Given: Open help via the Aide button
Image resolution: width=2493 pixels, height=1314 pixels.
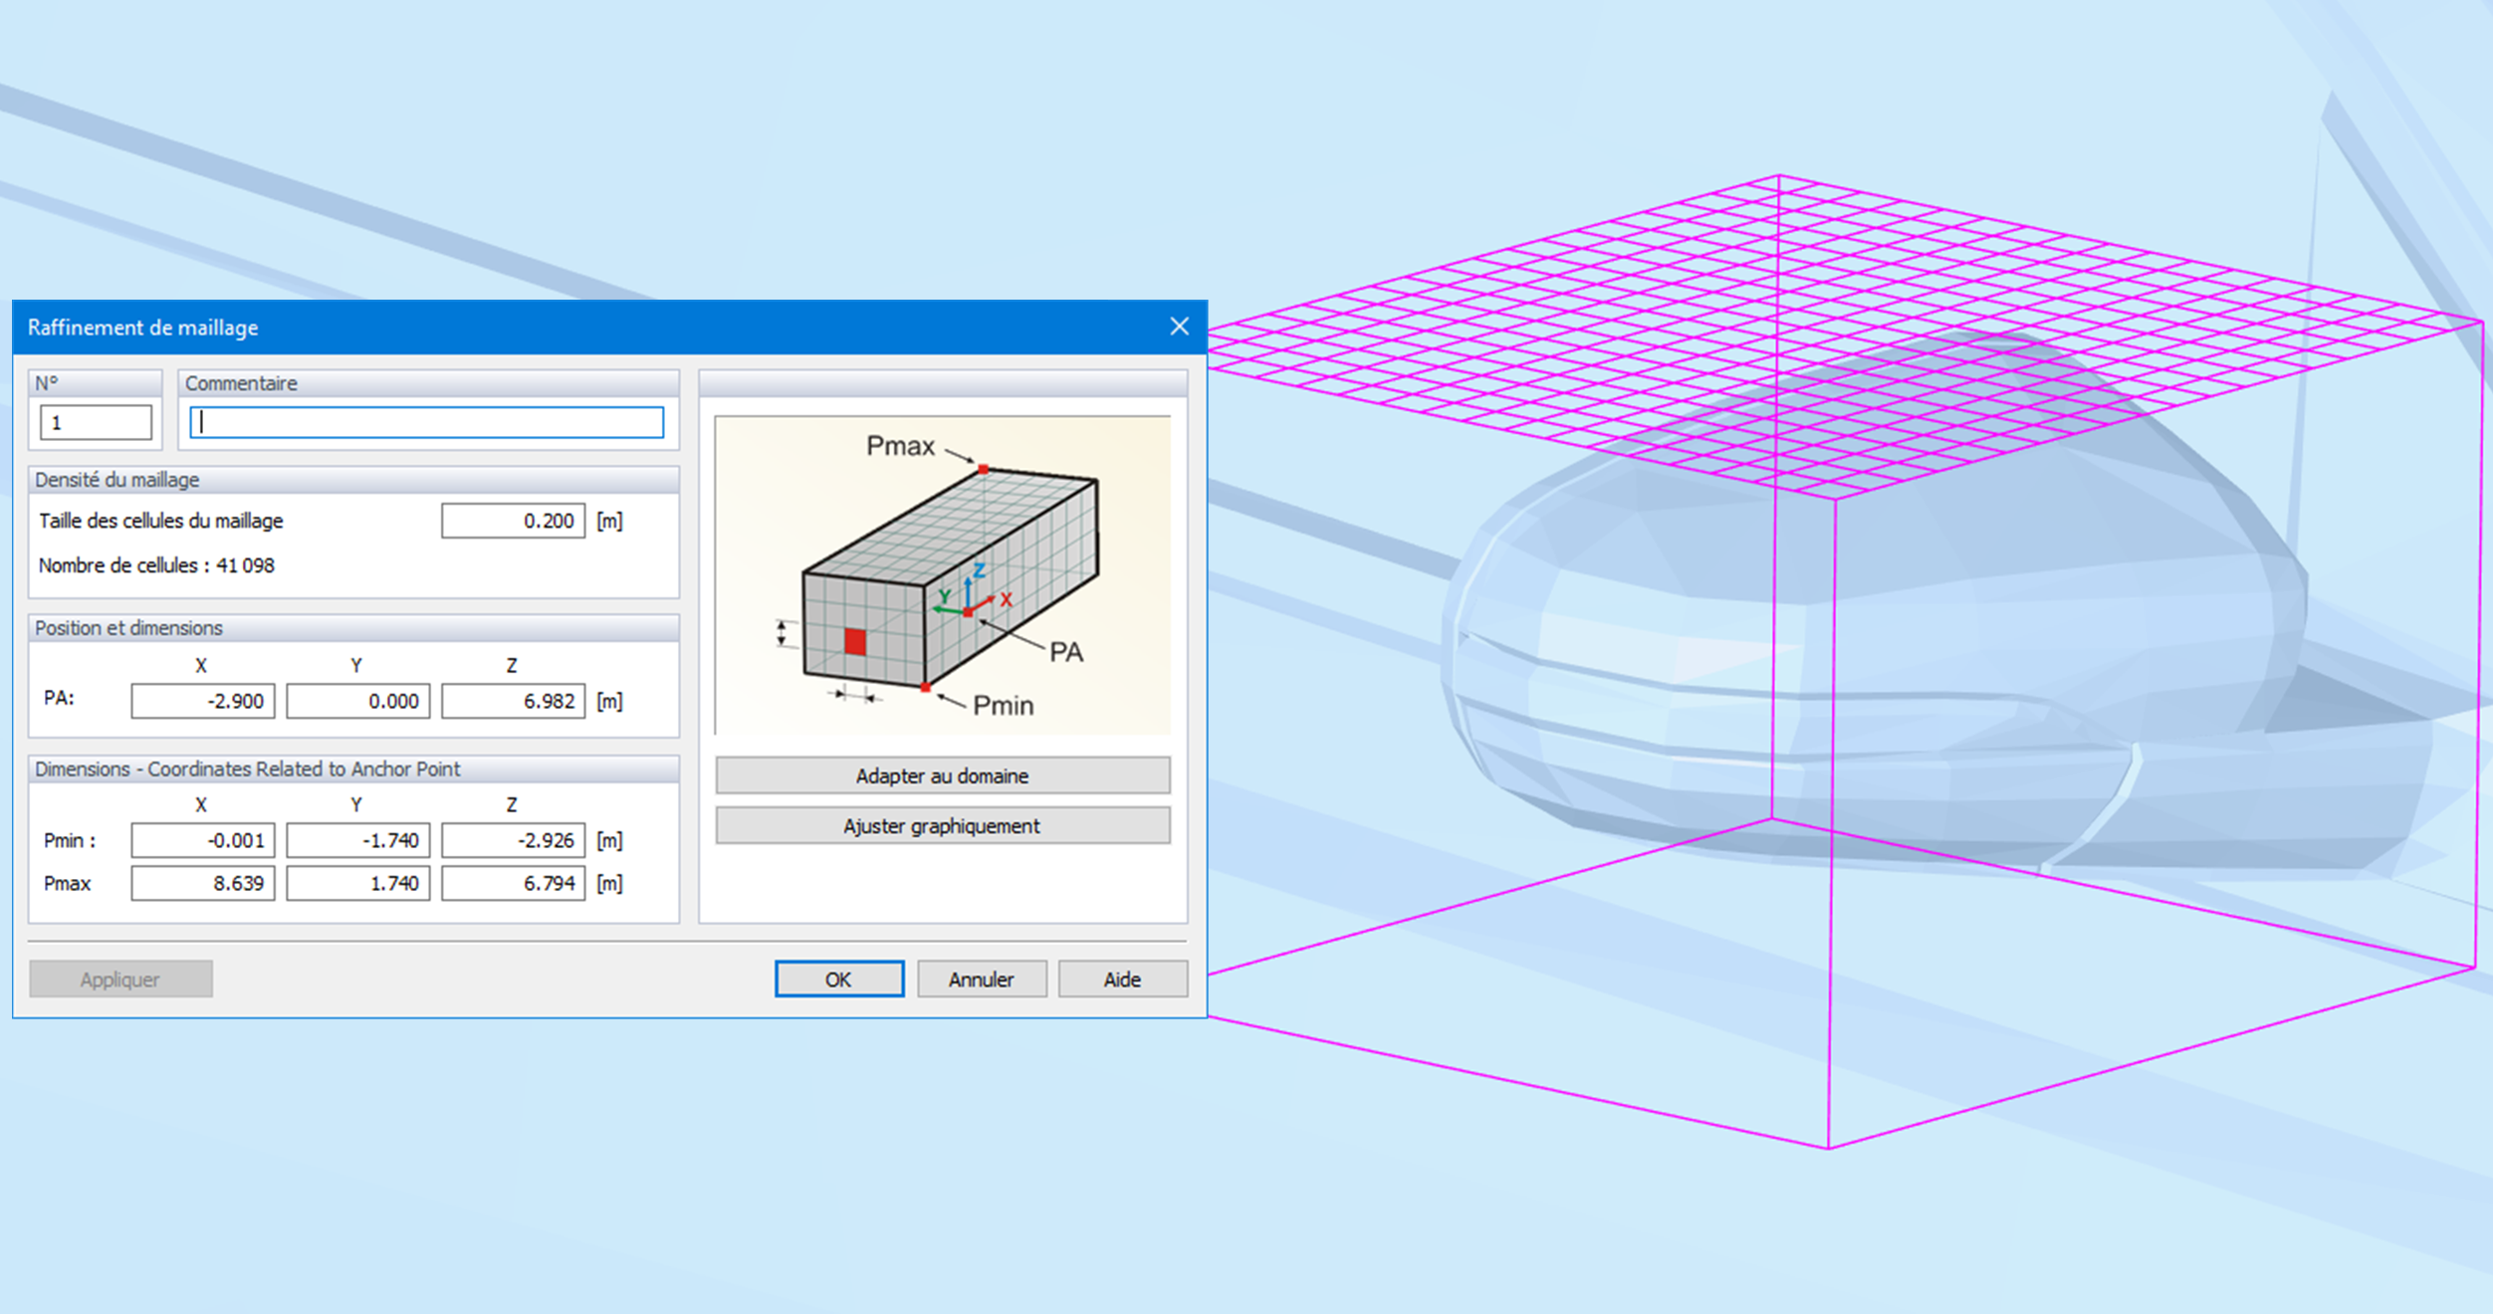Looking at the screenshot, I should tap(1122, 979).
